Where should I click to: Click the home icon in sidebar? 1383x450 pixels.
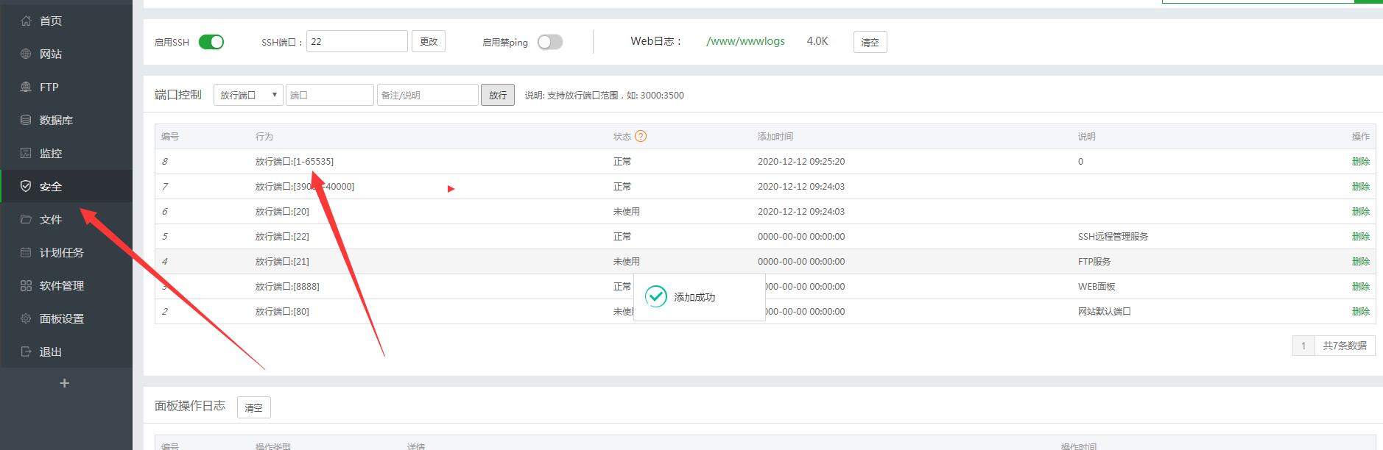[26, 21]
